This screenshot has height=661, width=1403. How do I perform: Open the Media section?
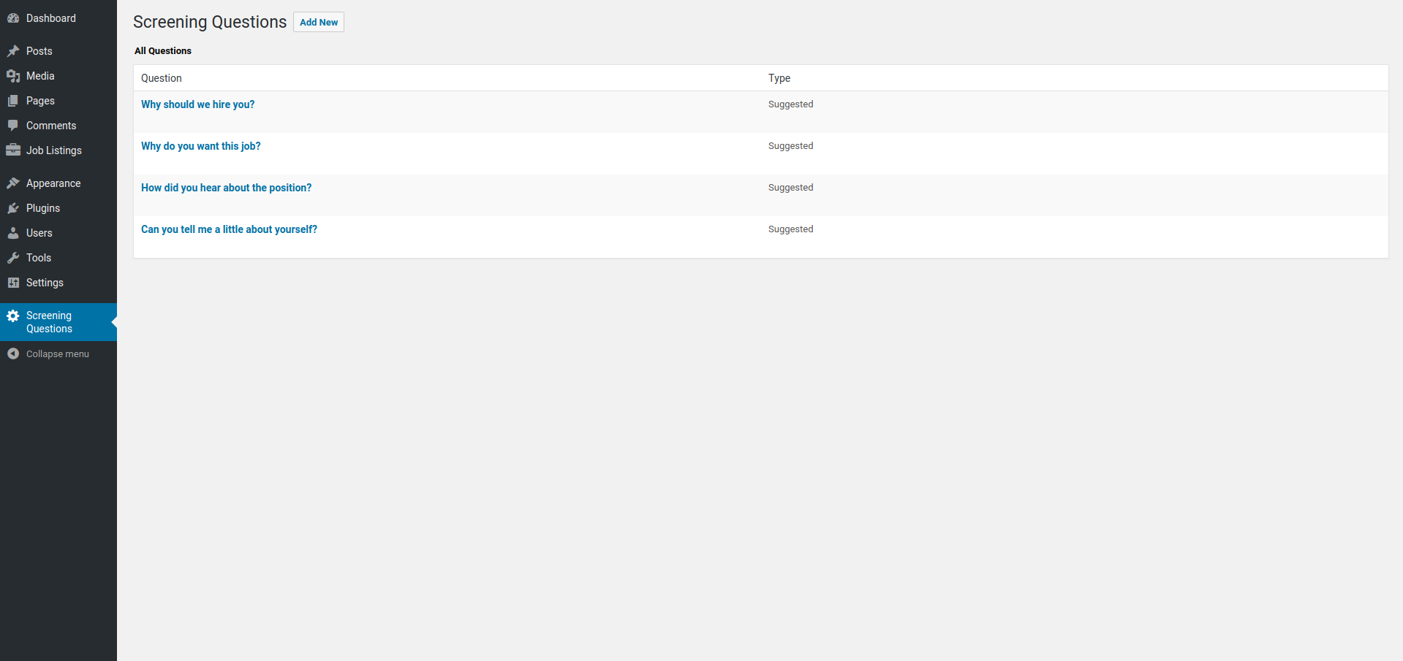tap(40, 76)
